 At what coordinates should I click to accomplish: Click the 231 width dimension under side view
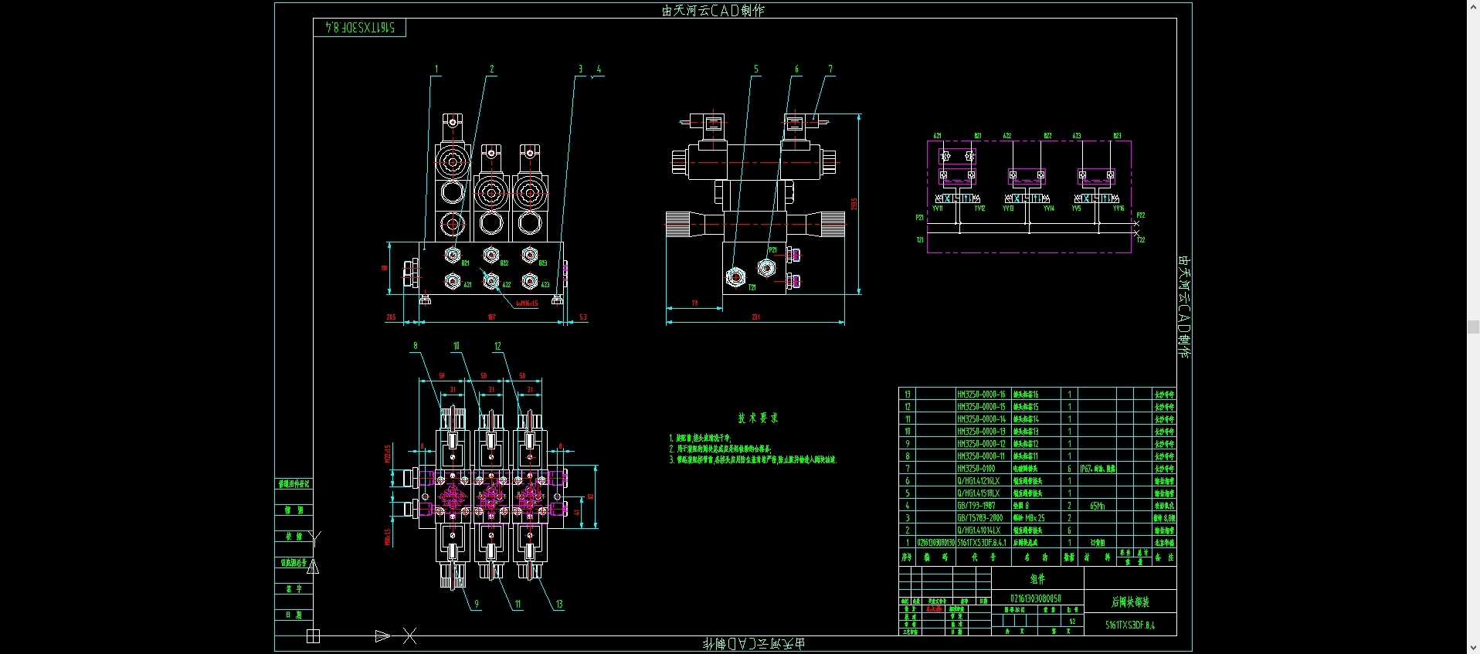pyautogui.click(x=755, y=317)
